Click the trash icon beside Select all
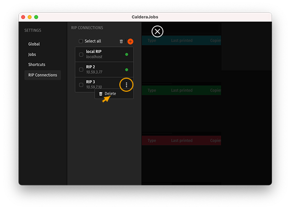Image resolution: width=290 pixels, height=209 pixels. point(121,42)
